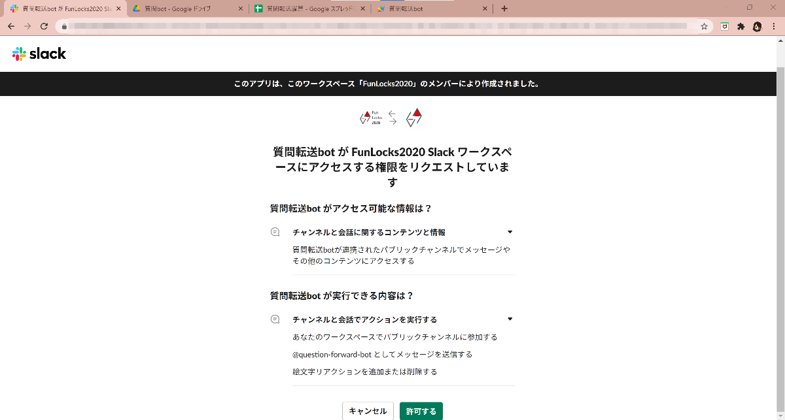
Task: Click the キャンセル cancel button
Action: [368, 411]
